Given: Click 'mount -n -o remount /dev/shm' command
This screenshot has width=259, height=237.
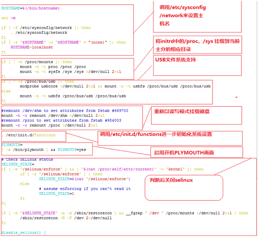Looking at the screenshot, I should 53,116.
